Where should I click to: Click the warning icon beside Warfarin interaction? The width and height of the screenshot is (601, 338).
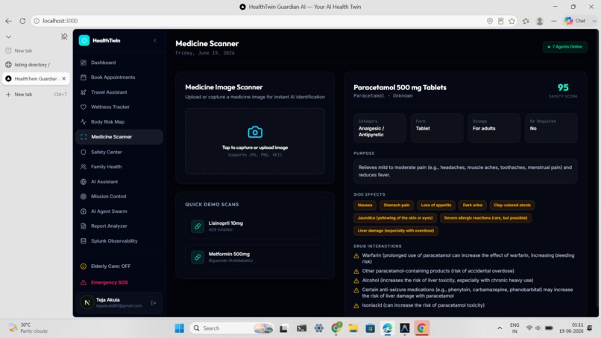pos(356,256)
